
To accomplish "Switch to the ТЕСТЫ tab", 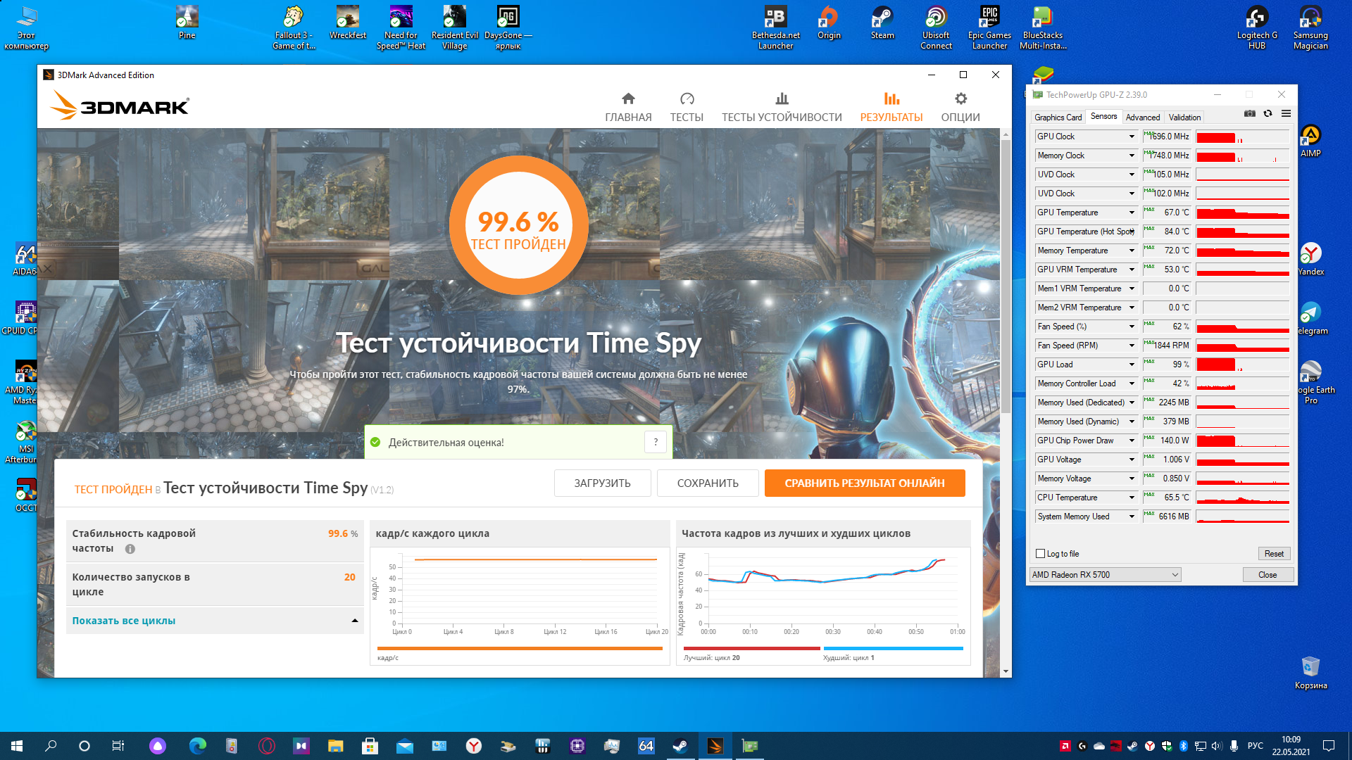I will pyautogui.click(x=687, y=108).
